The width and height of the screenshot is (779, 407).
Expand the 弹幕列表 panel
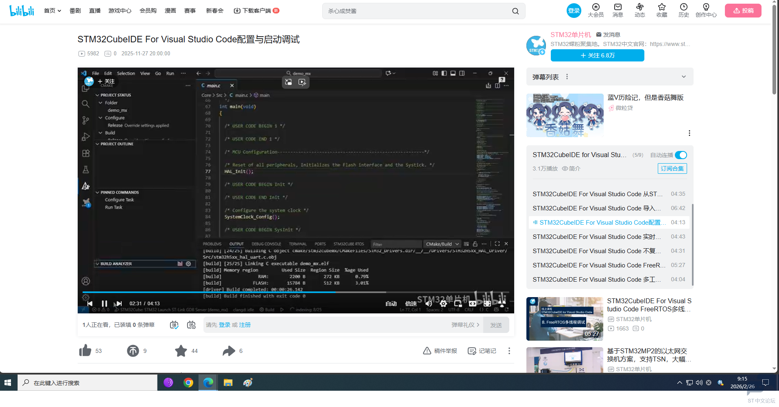point(683,77)
